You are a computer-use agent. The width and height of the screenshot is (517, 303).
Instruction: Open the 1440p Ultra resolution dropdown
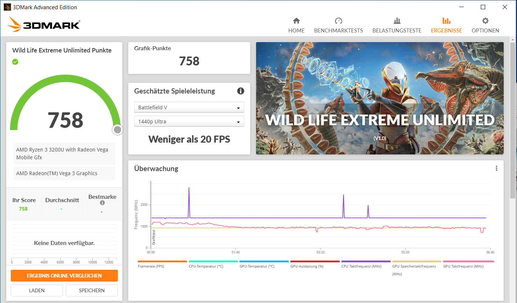[x=189, y=122]
